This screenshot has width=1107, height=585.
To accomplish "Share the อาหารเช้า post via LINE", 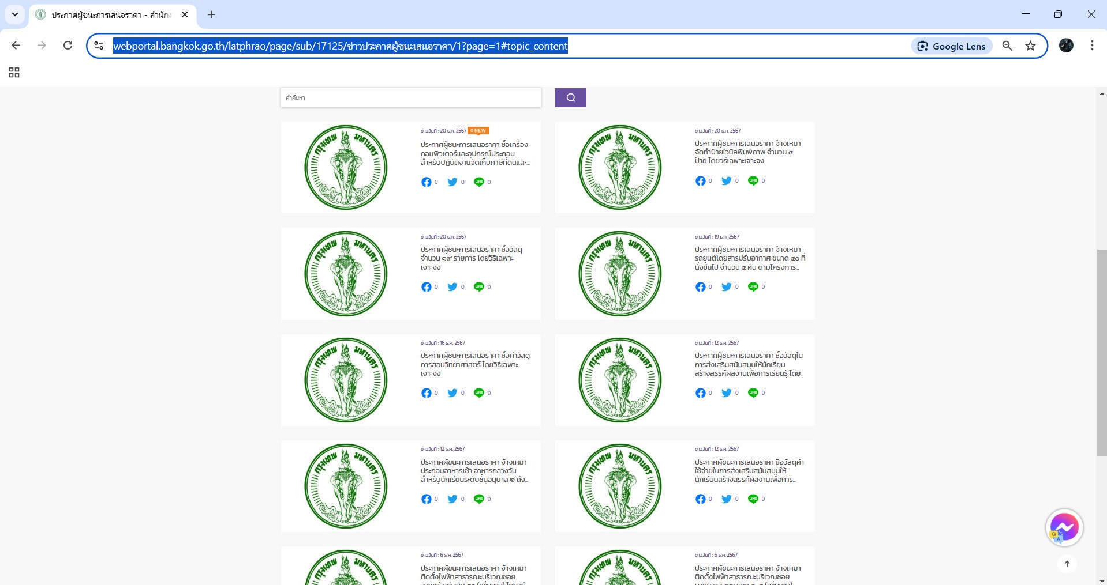I will [479, 499].
